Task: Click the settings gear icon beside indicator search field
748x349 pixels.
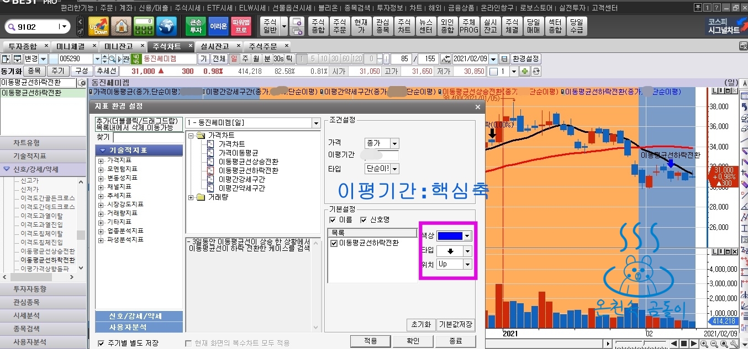Action: (82, 83)
